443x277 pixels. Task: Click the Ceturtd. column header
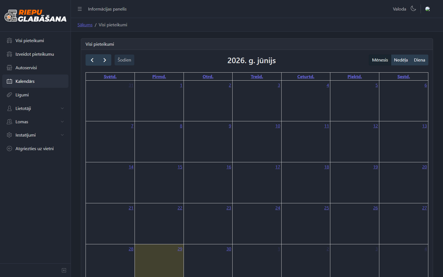[x=306, y=76]
